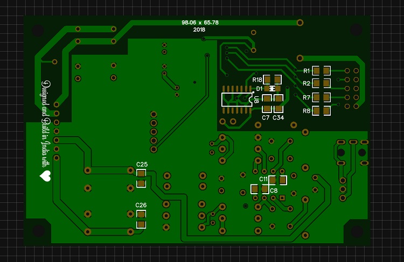The height and width of the screenshot is (262, 404).
Task: Select the C26 capacitor pads
Action: point(141,219)
